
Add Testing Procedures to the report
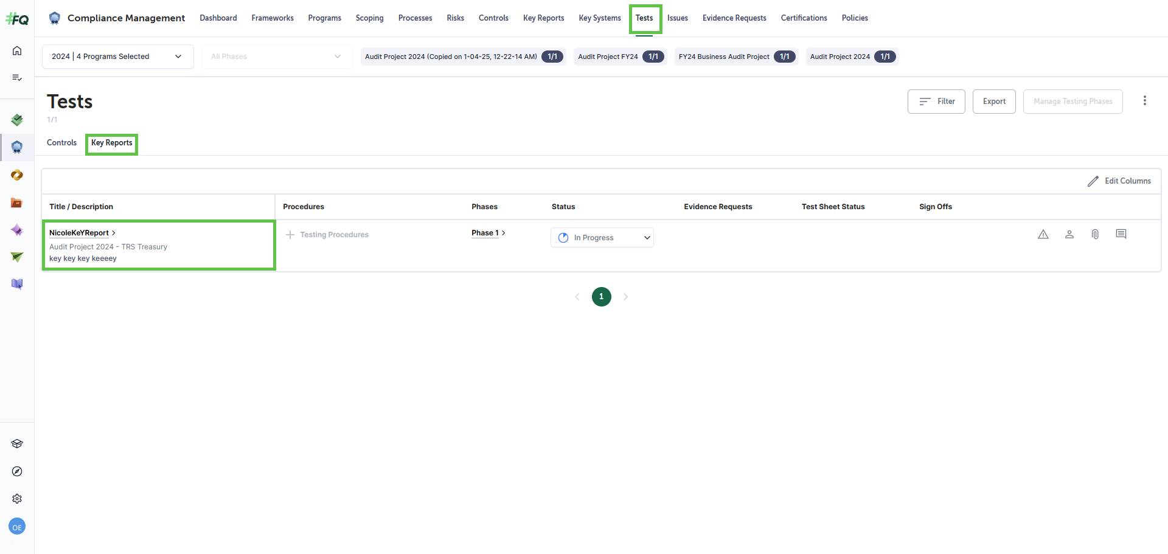click(327, 235)
